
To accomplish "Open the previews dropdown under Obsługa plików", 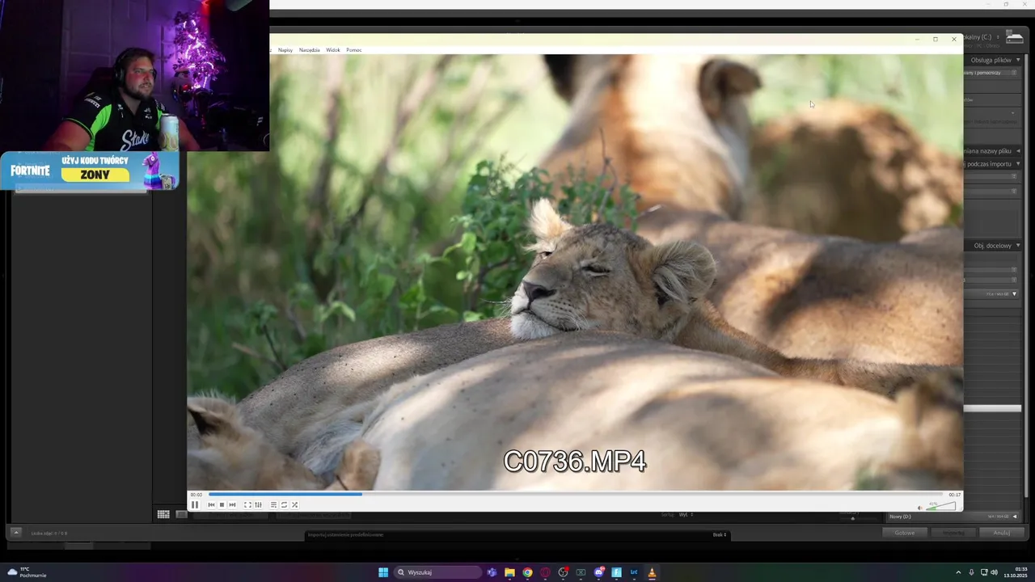I will tap(1014, 73).
